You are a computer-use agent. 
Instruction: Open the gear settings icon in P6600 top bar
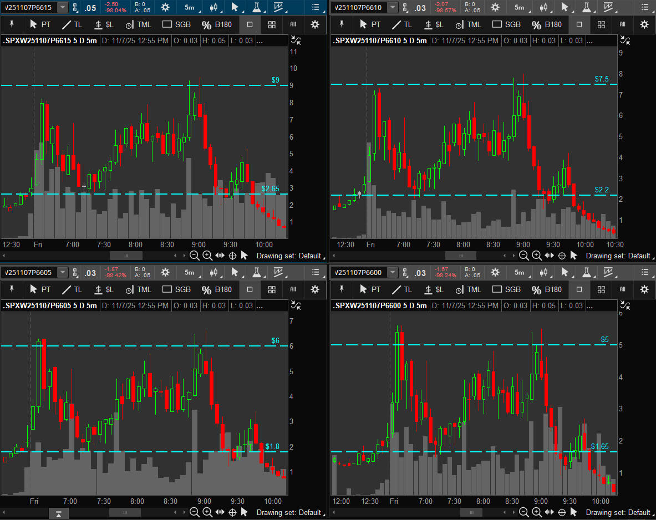[495, 272]
